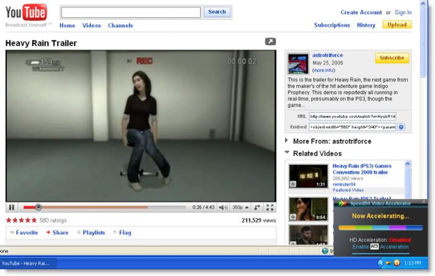Click the SpeedBit arrows logo icon

point(342,204)
